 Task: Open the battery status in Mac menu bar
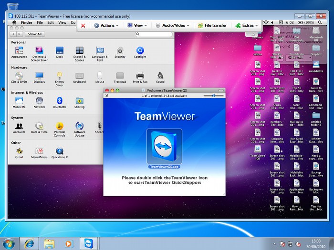(x=306, y=22)
